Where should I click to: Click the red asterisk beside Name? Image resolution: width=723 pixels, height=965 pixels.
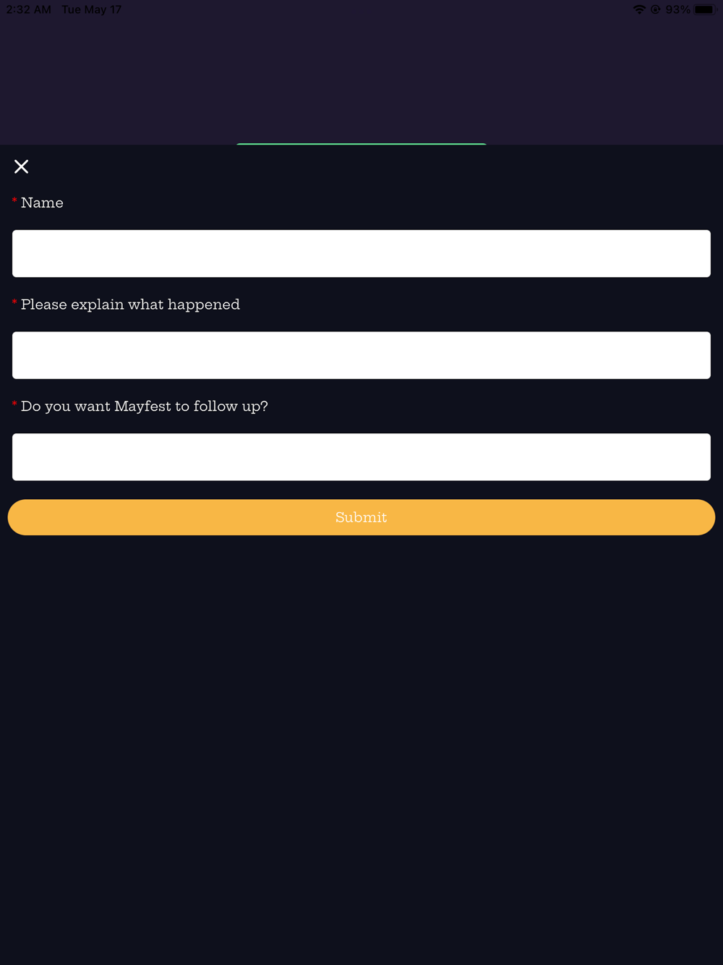click(14, 200)
